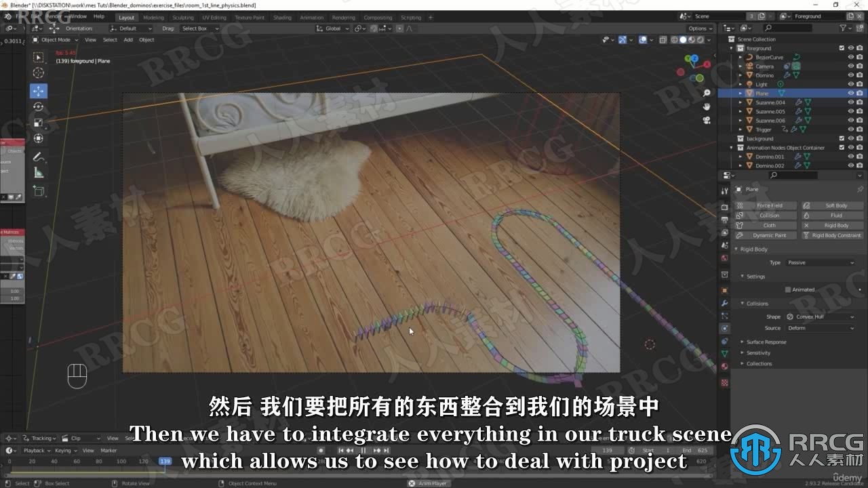Click the End frame field 625
868x488 pixels.
(696, 450)
